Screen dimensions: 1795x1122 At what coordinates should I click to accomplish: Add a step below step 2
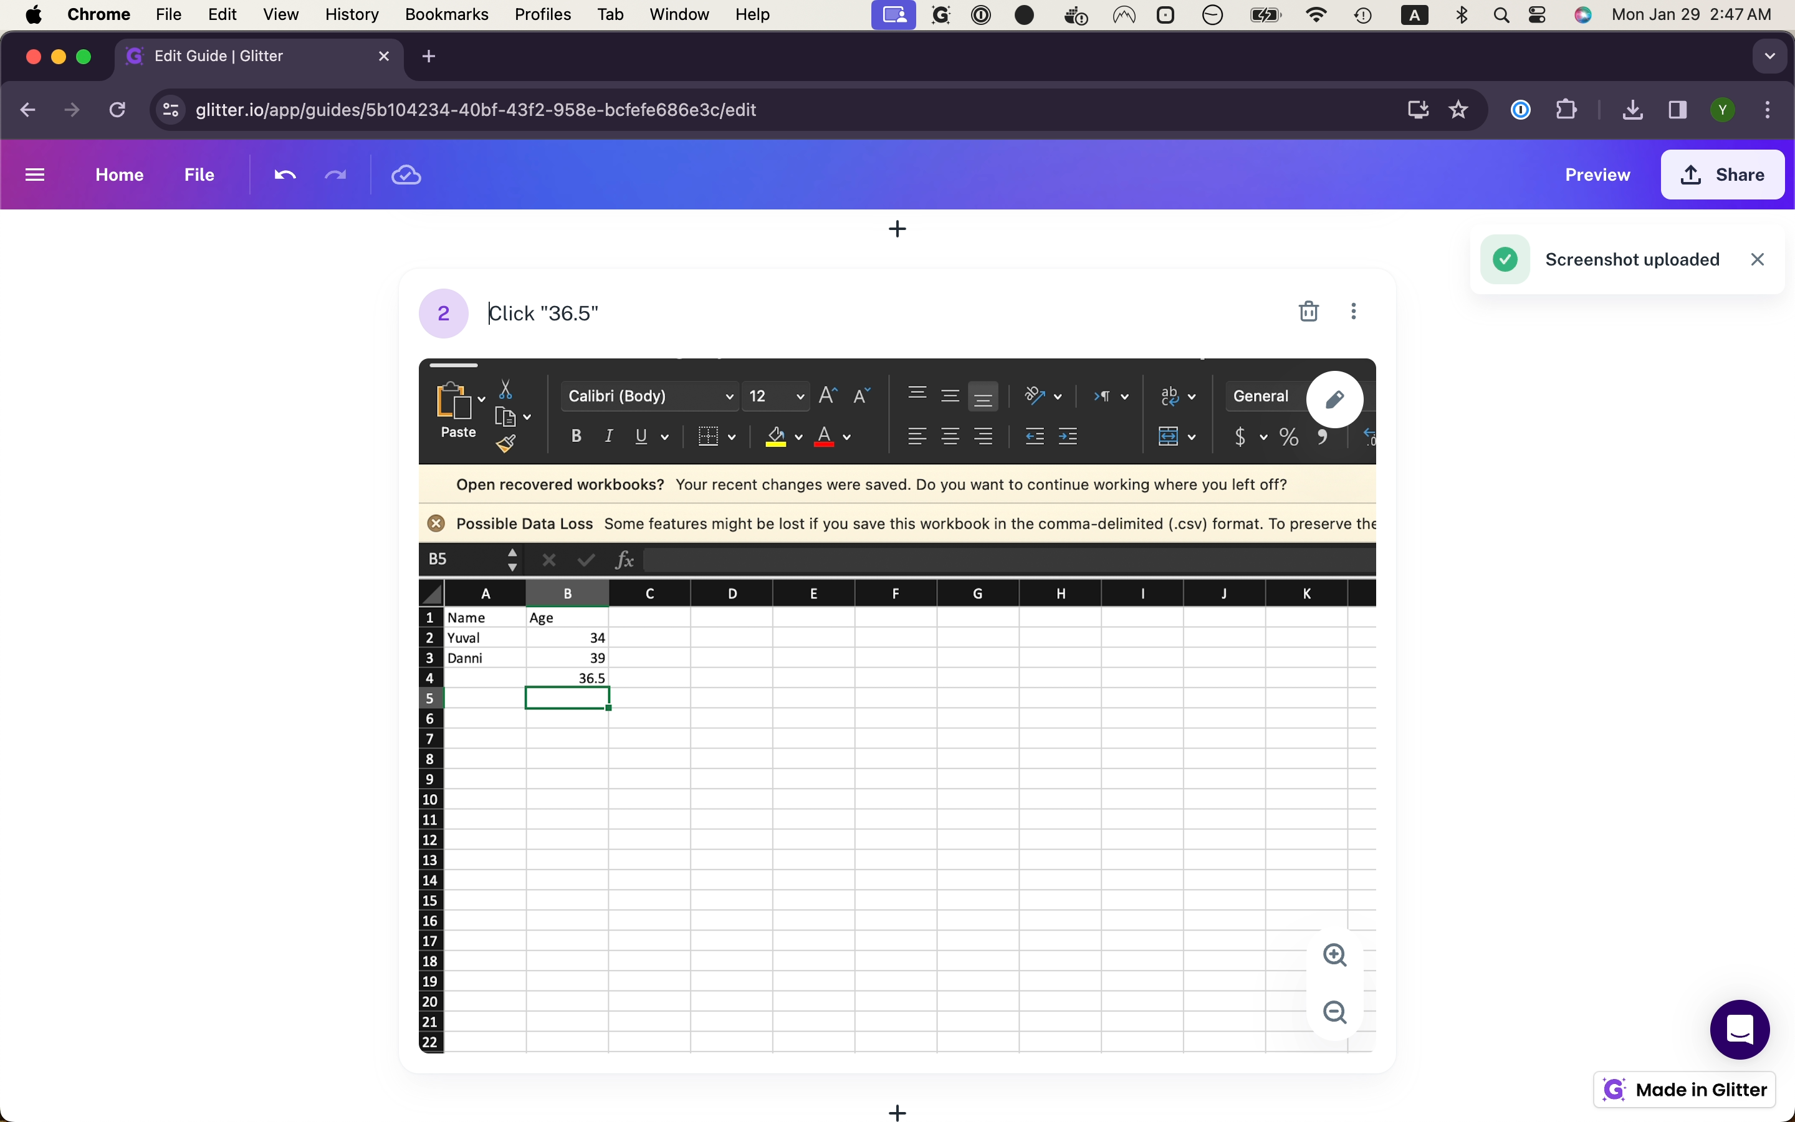tap(897, 1113)
